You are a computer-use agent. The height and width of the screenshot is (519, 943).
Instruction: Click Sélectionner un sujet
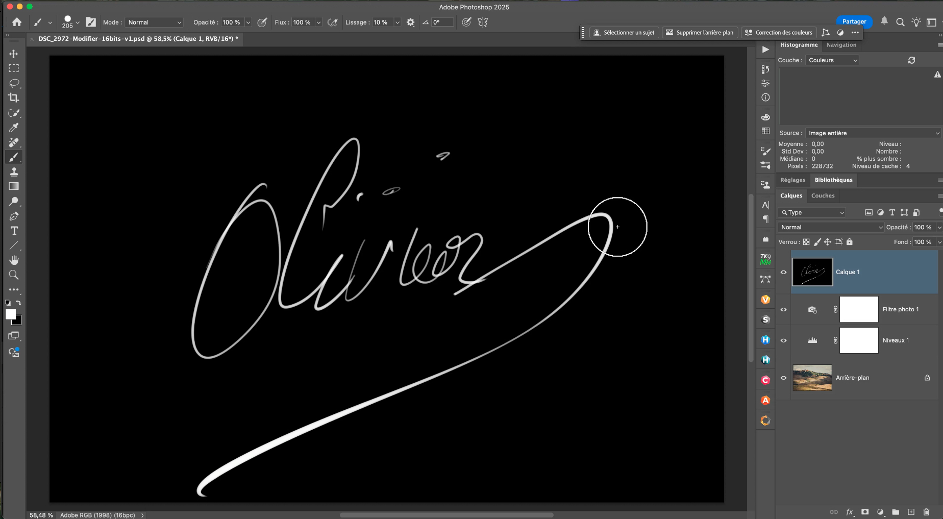(624, 33)
